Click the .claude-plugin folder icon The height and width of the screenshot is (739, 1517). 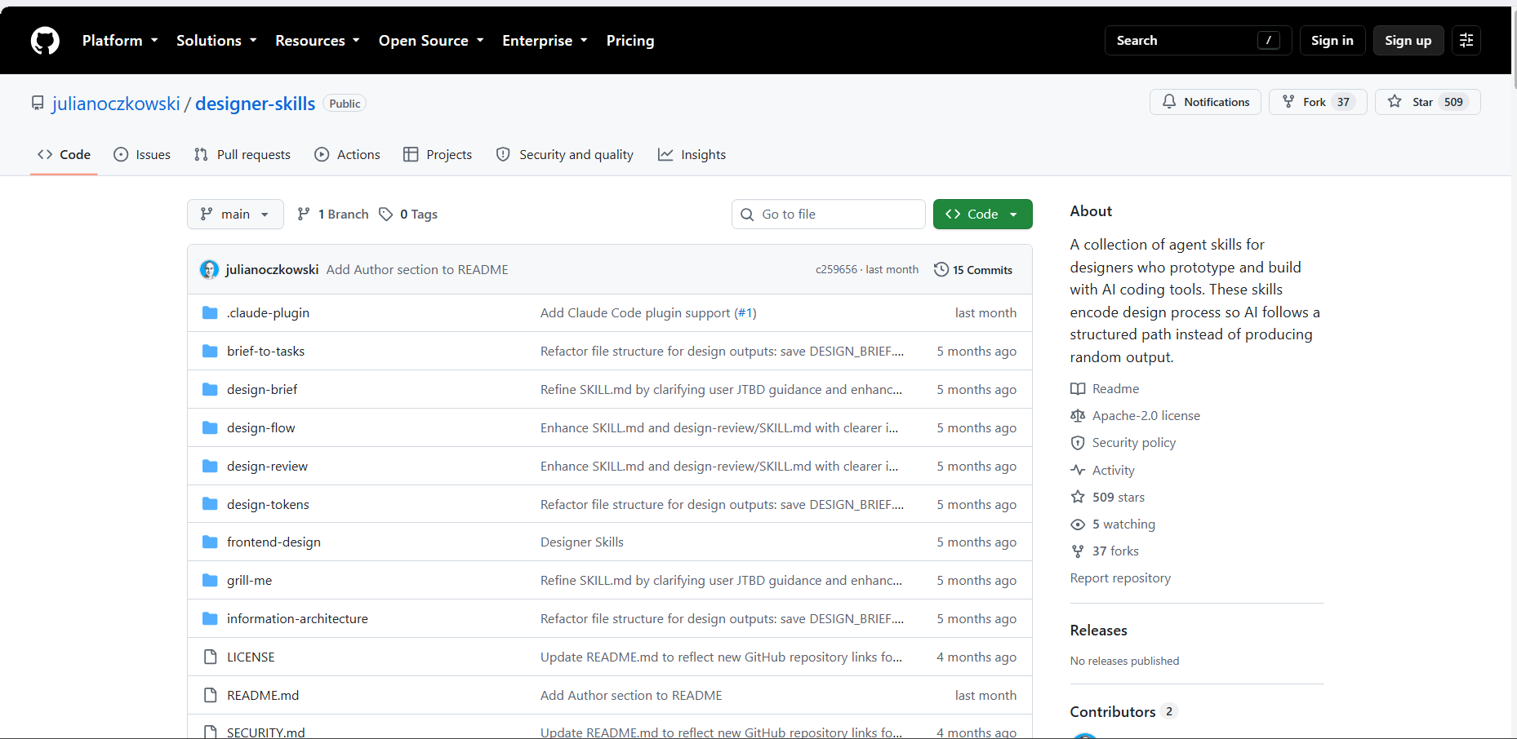click(x=210, y=313)
